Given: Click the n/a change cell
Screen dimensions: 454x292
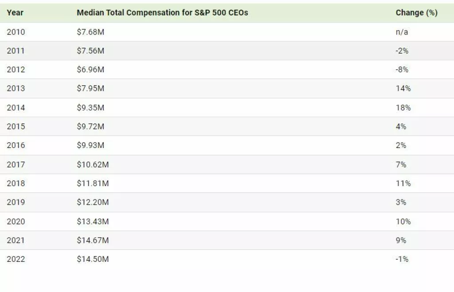Looking at the screenshot, I should (x=402, y=32).
